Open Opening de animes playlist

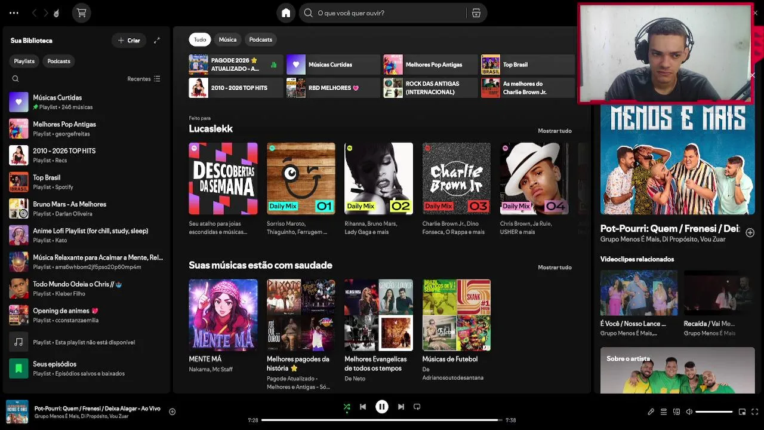(x=86, y=315)
